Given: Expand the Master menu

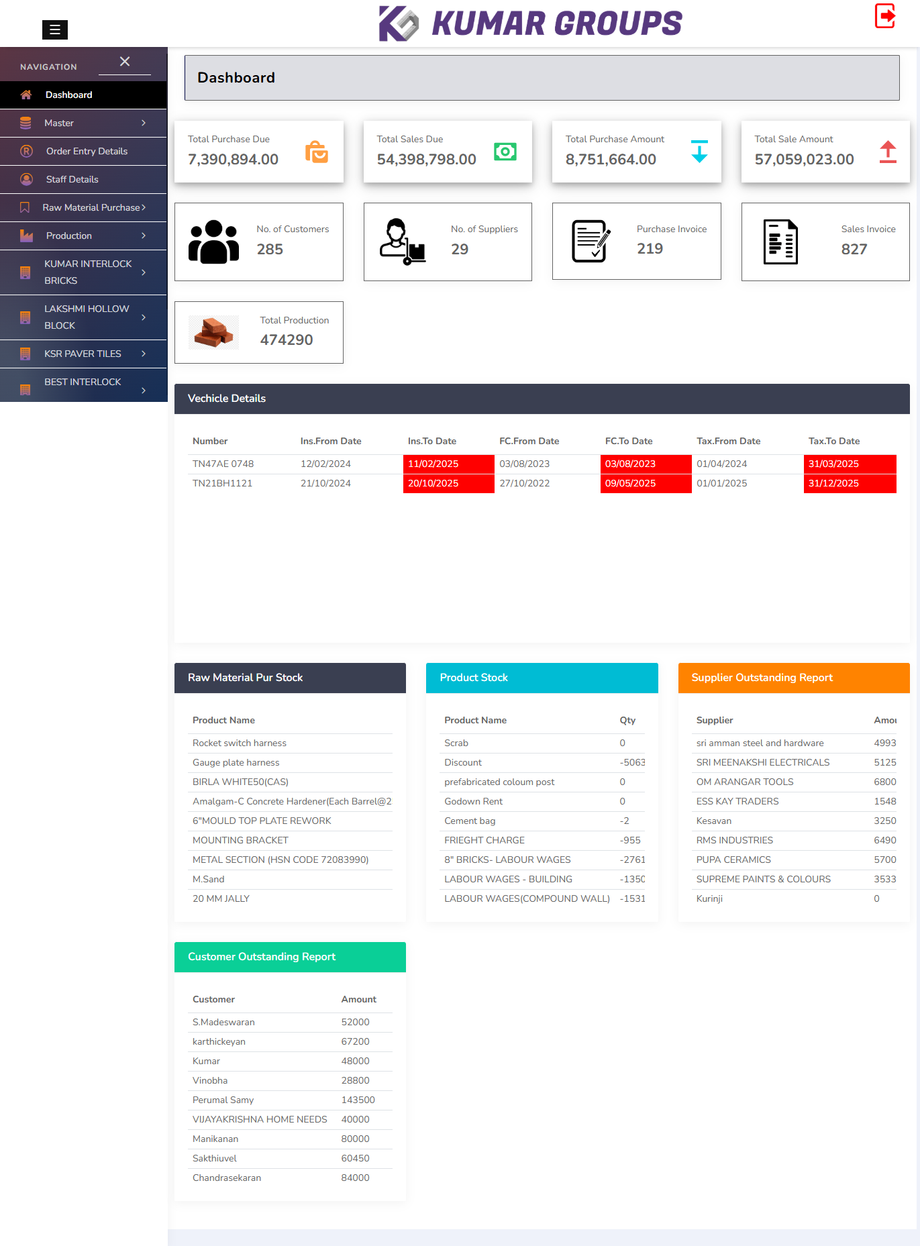Looking at the screenshot, I should point(83,123).
